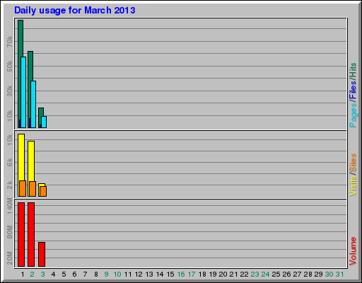Click the chart title 'Daily usage for March 2013'
This screenshot has width=362, height=283.
pyautogui.click(x=75, y=11)
